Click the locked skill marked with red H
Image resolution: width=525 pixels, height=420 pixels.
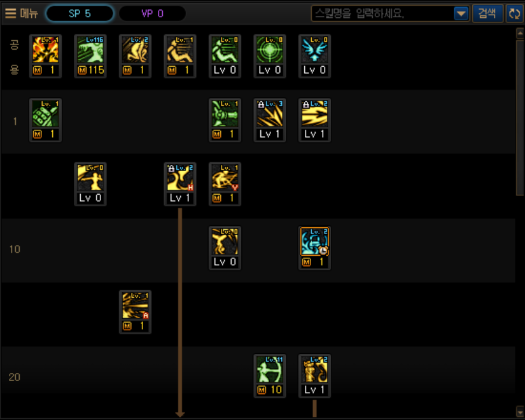180,178
